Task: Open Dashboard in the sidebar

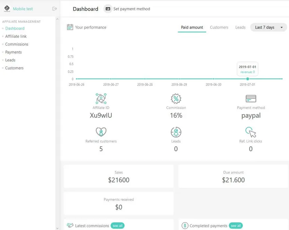Action: tap(15, 29)
